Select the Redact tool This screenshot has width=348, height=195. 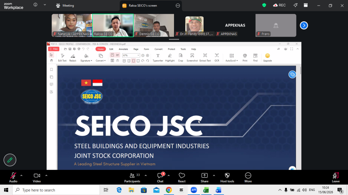[x=73, y=58]
